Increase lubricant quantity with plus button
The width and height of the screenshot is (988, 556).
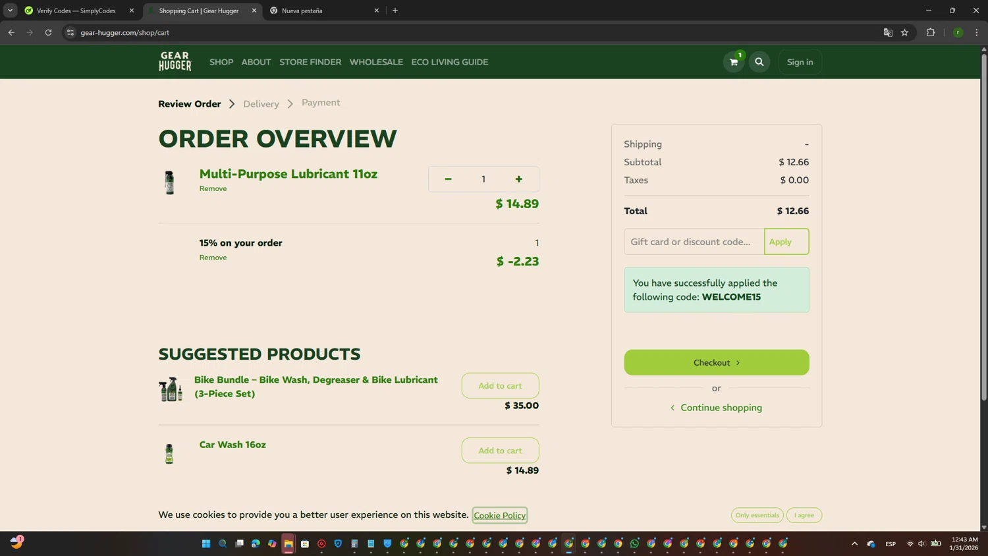[x=518, y=179]
